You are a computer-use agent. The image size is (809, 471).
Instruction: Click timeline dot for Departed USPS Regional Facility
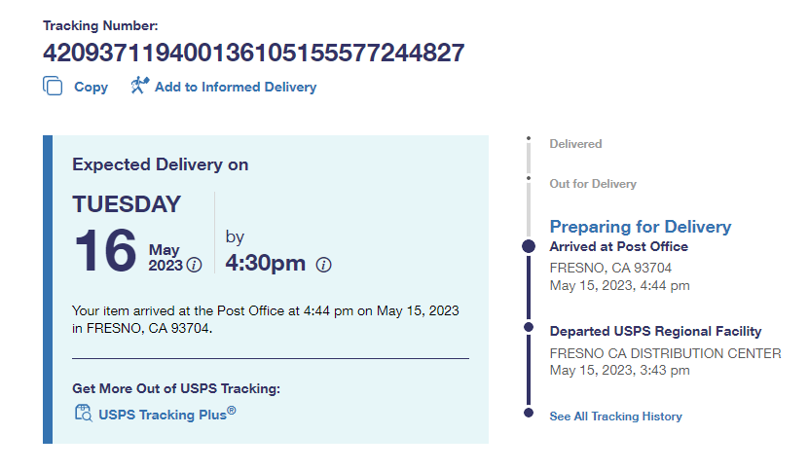(x=529, y=328)
